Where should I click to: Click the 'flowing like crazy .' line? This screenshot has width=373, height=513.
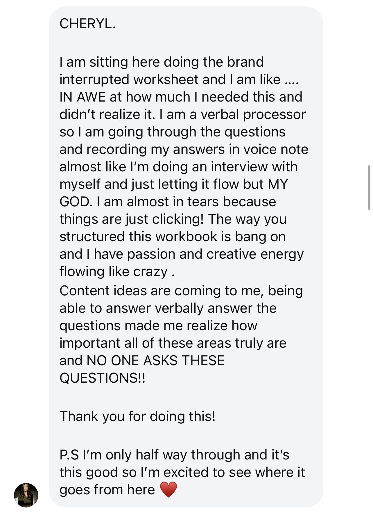[117, 271]
